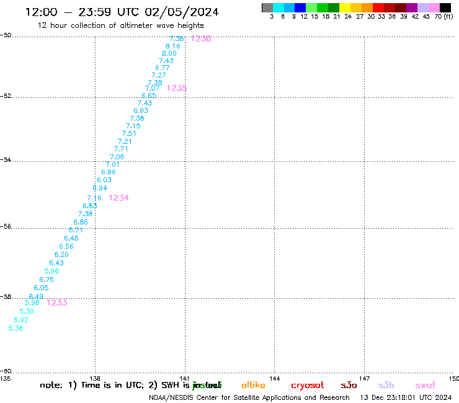
Task: Click the pink time label '1236'
Action: pyautogui.click(x=201, y=38)
